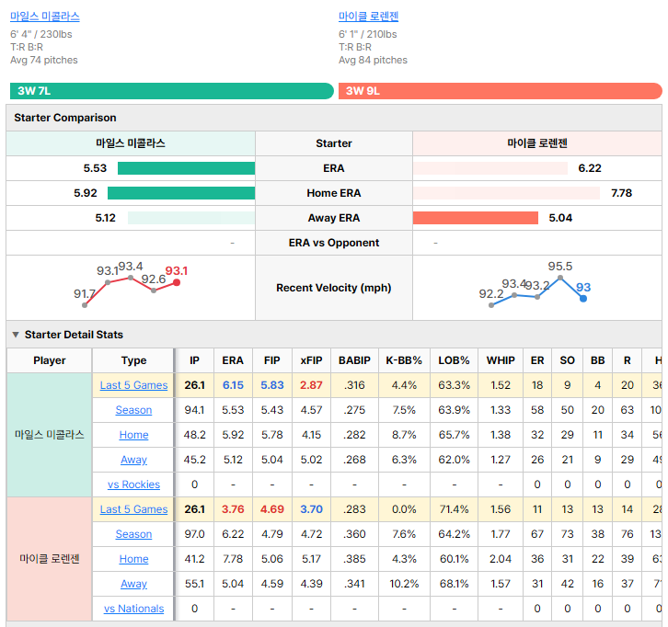Click the 2.04 WHIP value

click(x=501, y=559)
